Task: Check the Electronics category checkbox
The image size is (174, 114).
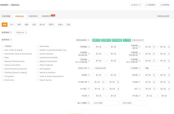Action: [3, 80]
